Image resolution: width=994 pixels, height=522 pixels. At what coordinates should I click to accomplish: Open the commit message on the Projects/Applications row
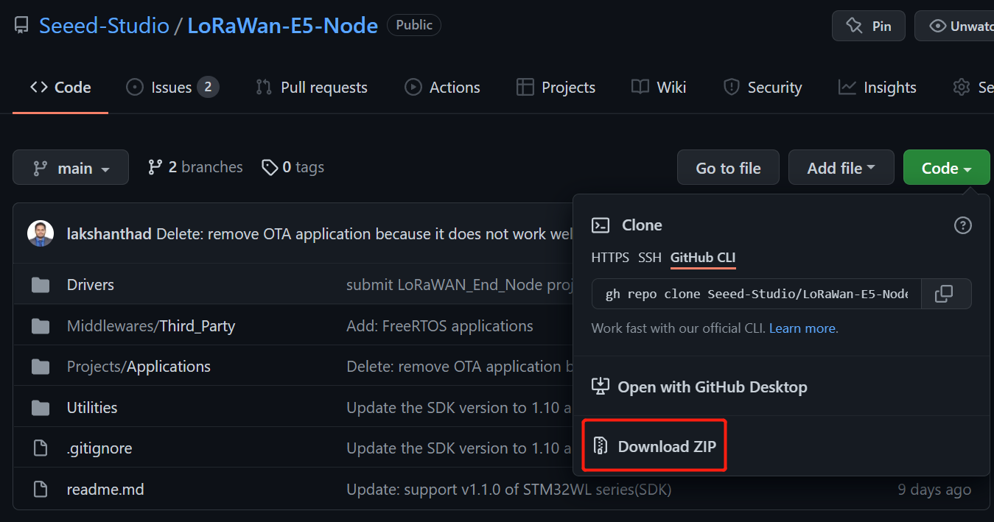(x=460, y=367)
